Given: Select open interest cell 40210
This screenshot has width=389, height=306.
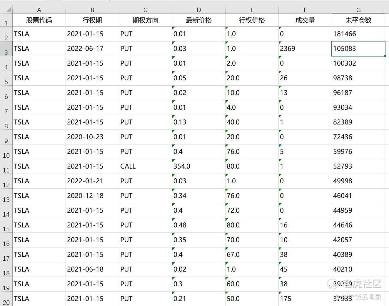Looking at the screenshot, I should tap(358, 269).
